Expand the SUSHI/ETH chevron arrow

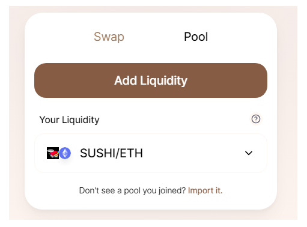click(249, 153)
